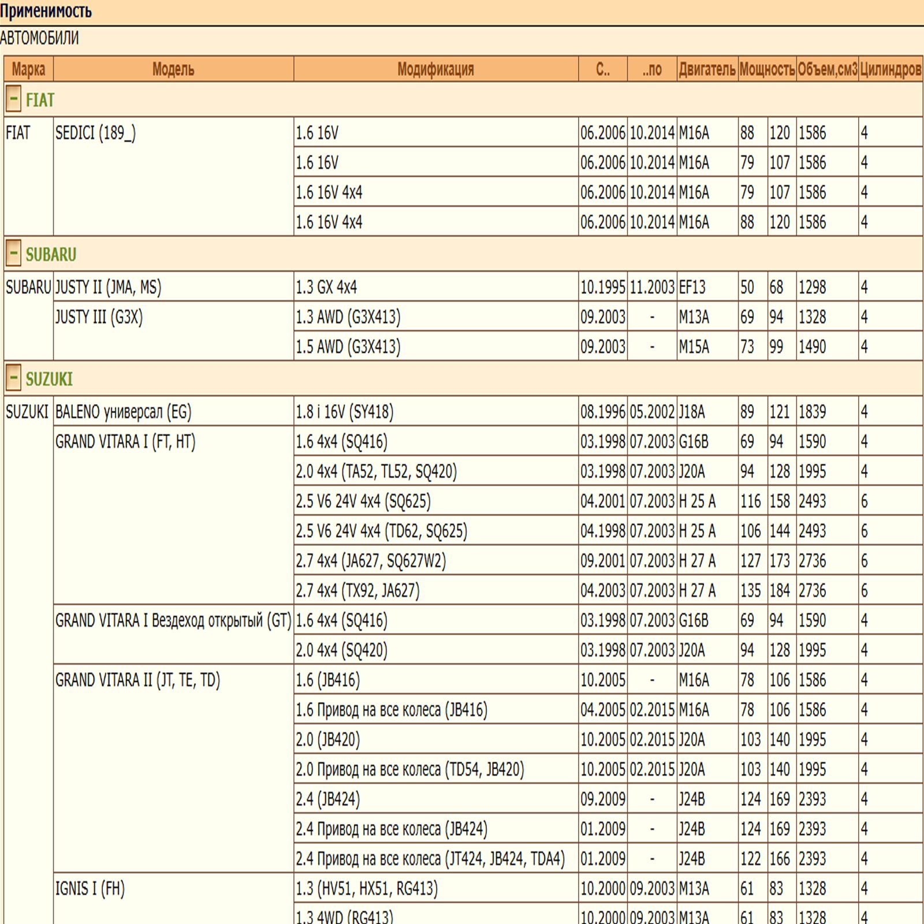Click the 2.5 V6 24V 4x4 (SQ625) modification
The image size is (924, 924).
tap(363, 501)
